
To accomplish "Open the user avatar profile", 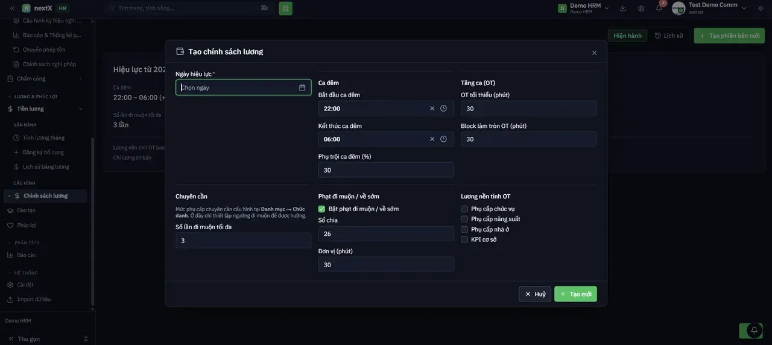I will click(x=679, y=8).
